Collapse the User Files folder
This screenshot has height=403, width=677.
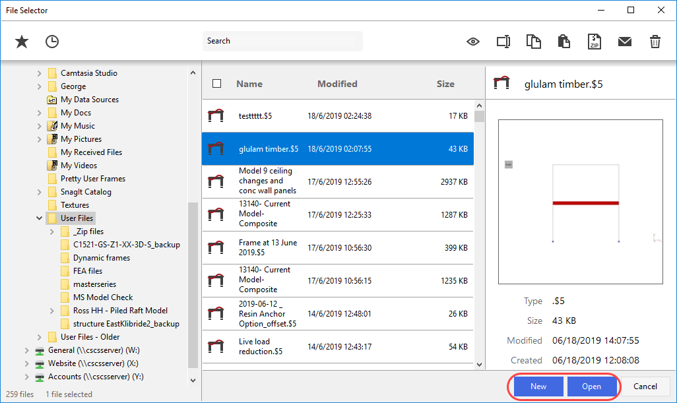coord(40,218)
